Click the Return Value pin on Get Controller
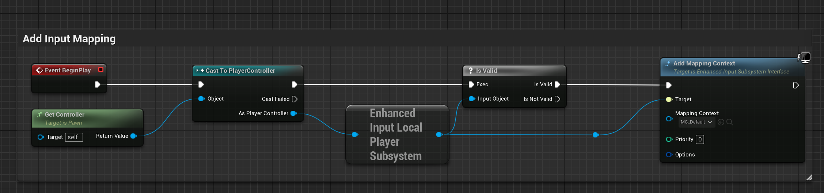 (x=133, y=136)
